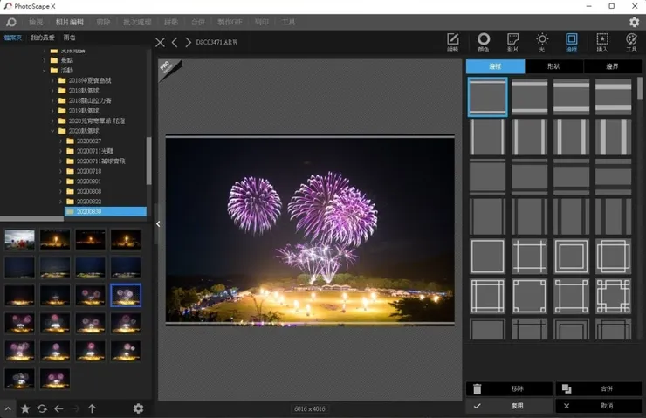Screen dimensions: 646x418
Task: Expand the 2018熱氣球 folder
Action: pos(52,90)
